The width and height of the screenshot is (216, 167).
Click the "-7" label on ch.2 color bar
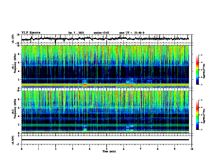201,130
